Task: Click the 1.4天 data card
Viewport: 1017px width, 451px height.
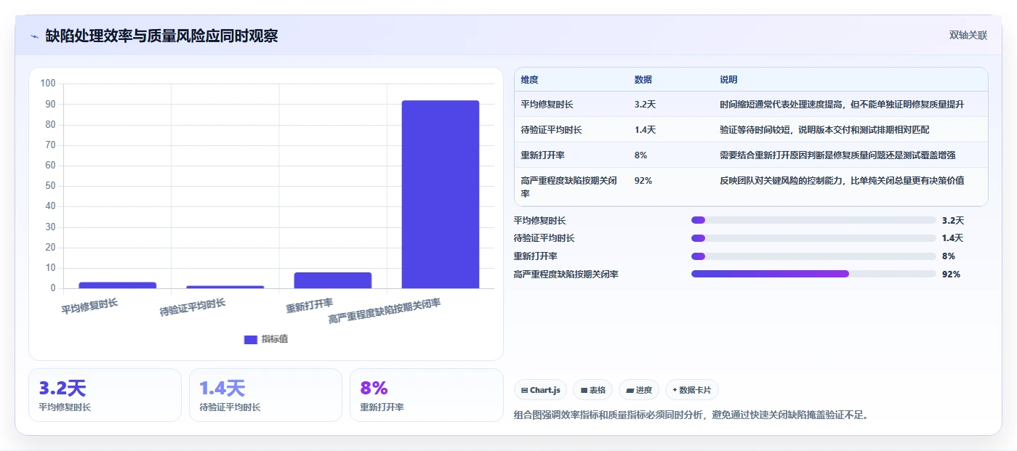Action: pyautogui.click(x=265, y=395)
